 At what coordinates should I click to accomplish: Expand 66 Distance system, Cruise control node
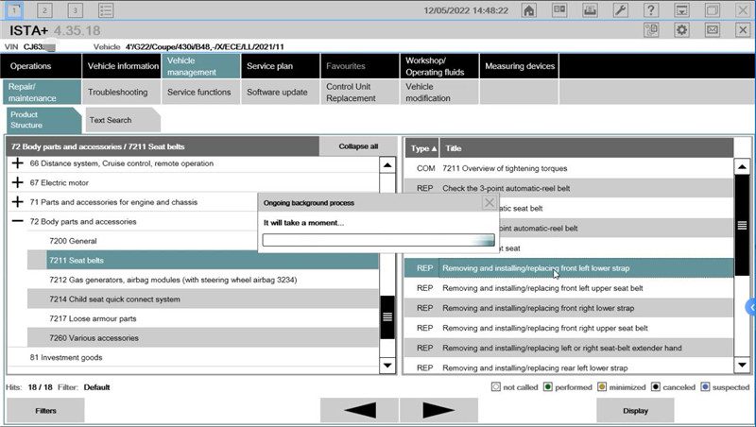point(17,162)
